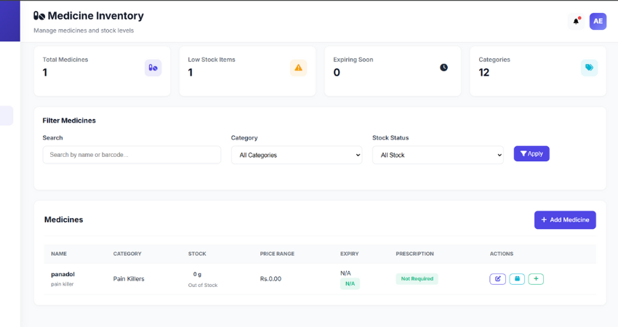This screenshot has width=618, height=327.
Task: Click the Name column header
Action: click(x=59, y=254)
